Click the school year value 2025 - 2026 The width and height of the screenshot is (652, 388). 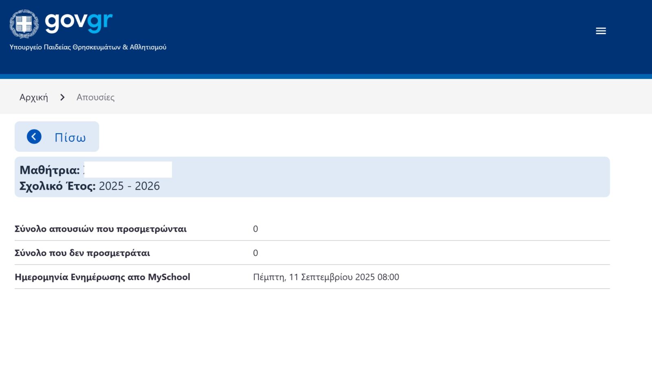tap(129, 186)
